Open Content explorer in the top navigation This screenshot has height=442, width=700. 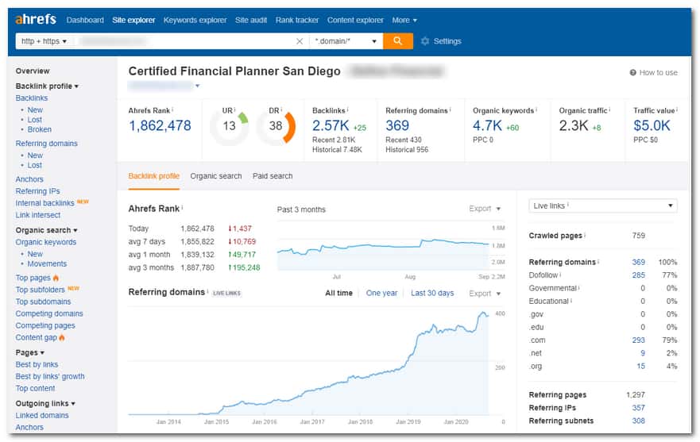tap(355, 20)
